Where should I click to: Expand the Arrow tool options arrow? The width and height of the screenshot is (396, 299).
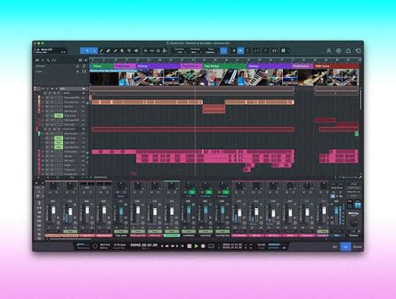(95, 51)
